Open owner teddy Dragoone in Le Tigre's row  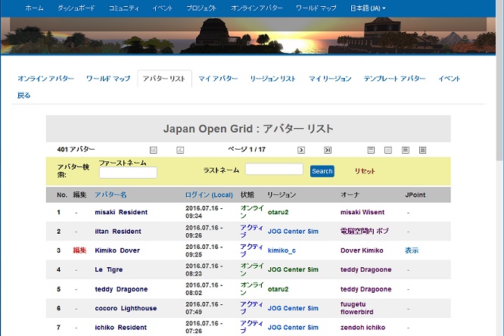pos(366,269)
